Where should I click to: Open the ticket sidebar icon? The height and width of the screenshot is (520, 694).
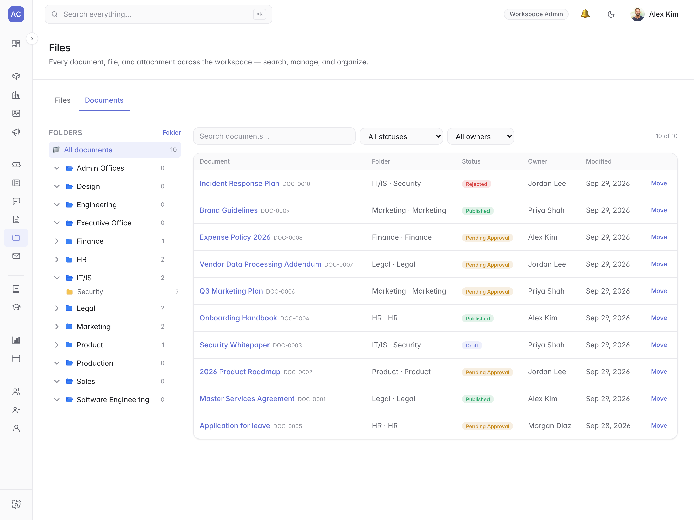[16, 164]
